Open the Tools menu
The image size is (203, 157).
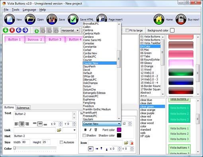pos(16,10)
